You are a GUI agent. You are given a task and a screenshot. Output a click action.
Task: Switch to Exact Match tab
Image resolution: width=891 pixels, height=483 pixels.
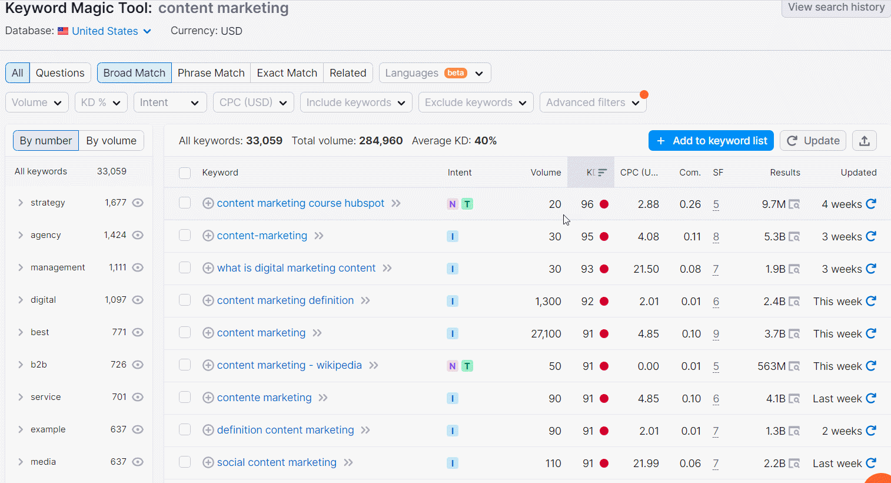[287, 73]
